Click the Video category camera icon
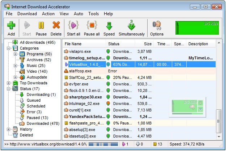The image size is (250, 152). [22, 71]
